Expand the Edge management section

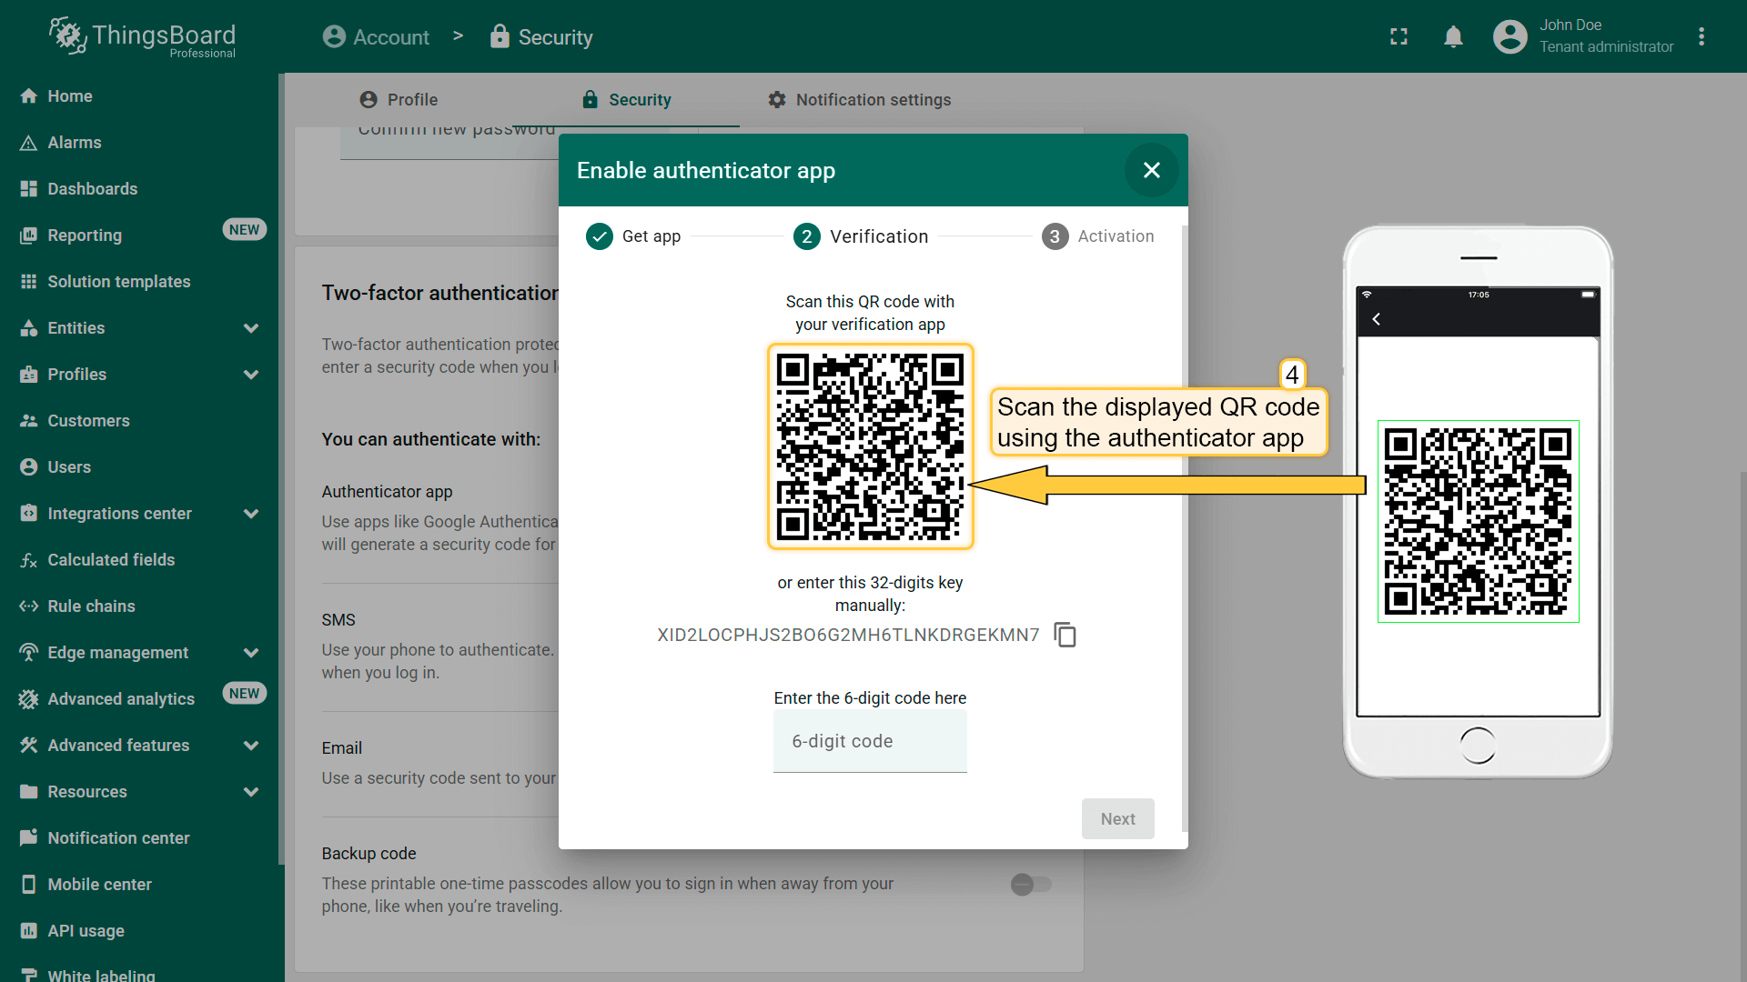[x=251, y=653]
